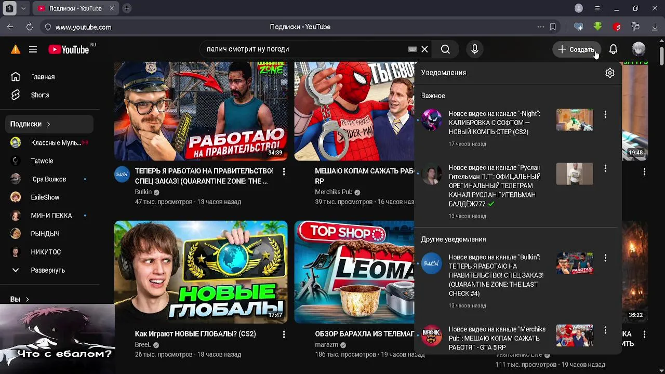Viewport: 665px width, 374px height.
Task: Click the browser back arrow
Action: [x=10, y=27]
